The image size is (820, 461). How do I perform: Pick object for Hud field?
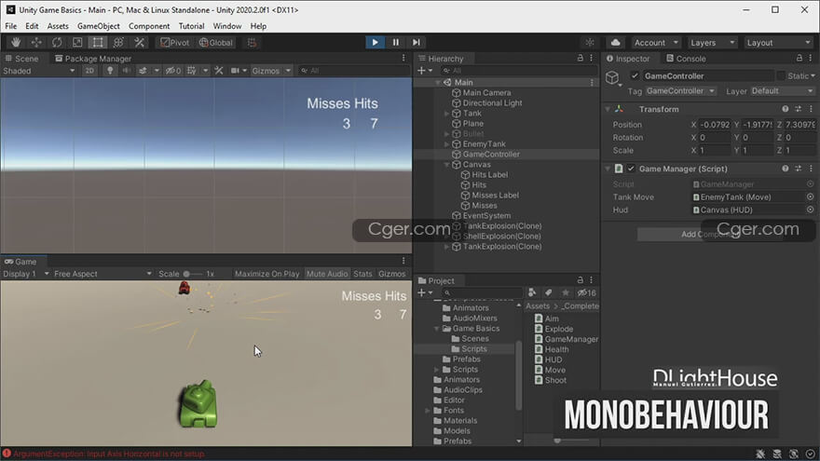coord(810,210)
